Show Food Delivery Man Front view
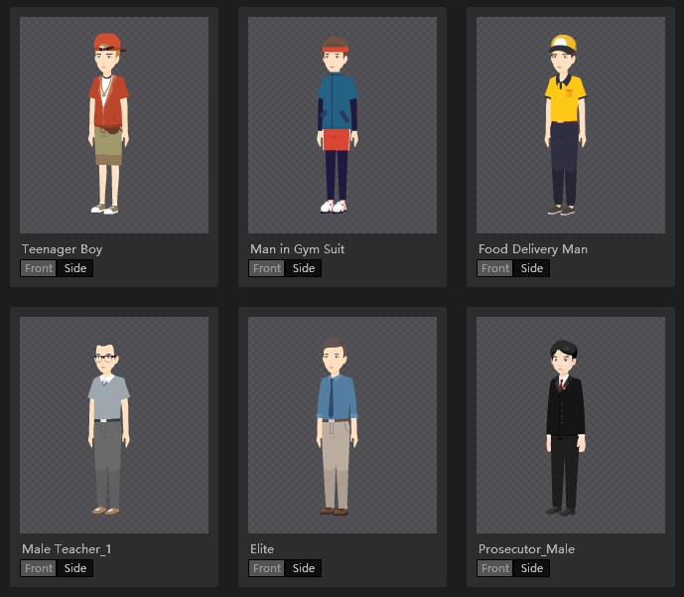684x597 pixels. (495, 268)
